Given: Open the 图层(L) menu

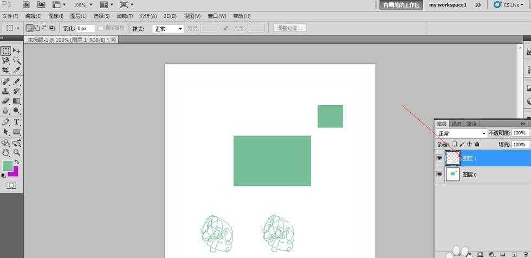Looking at the screenshot, I should (x=78, y=16).
